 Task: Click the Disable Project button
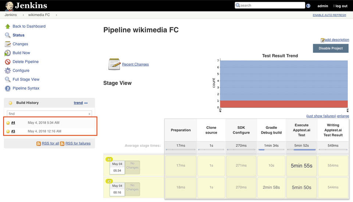pyautogui.click(x=331, y=48)
